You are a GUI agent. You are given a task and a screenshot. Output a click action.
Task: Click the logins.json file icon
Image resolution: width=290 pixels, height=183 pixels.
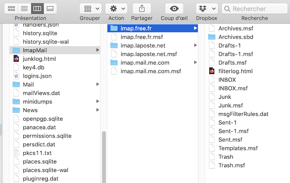coord(16,76)
